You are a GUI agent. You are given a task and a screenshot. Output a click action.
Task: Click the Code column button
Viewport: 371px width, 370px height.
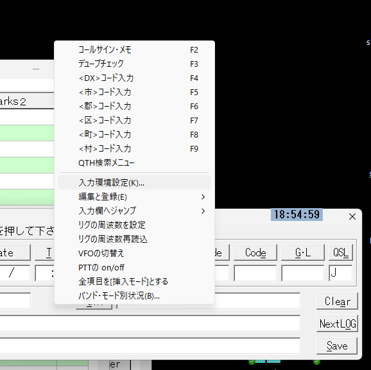click(255, 252)
